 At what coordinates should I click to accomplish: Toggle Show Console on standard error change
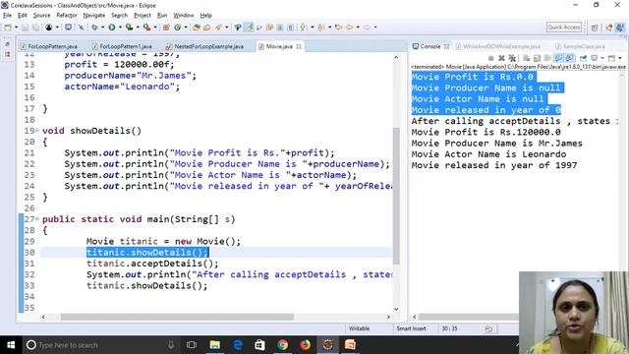coord(569,58)
